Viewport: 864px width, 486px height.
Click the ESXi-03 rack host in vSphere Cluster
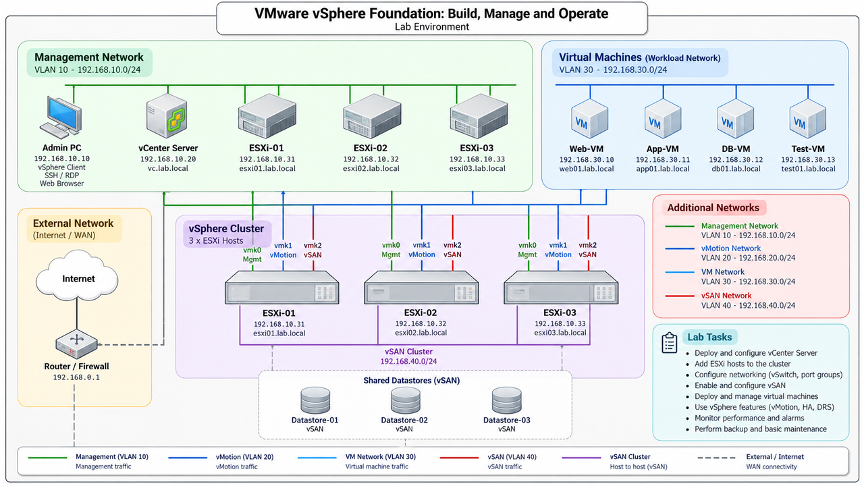pyautogui.click(x=560, y=287)
